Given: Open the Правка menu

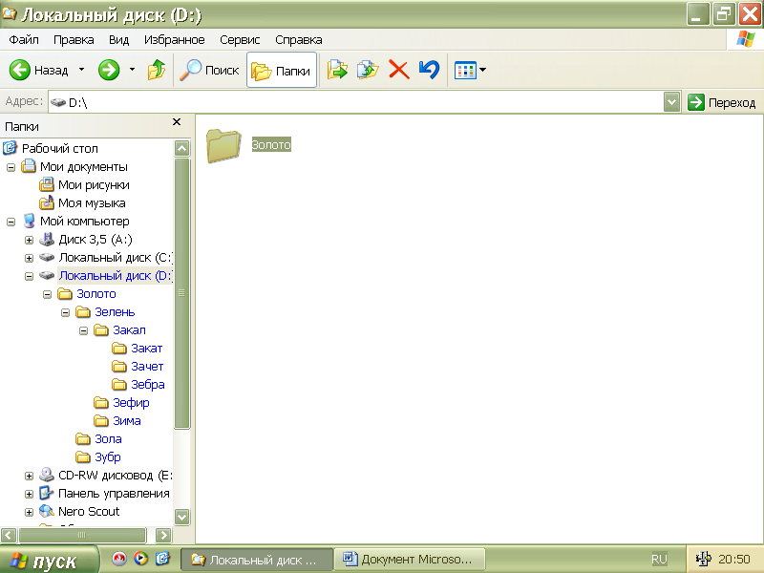Looking at the screenshot, I should point(74,40).
